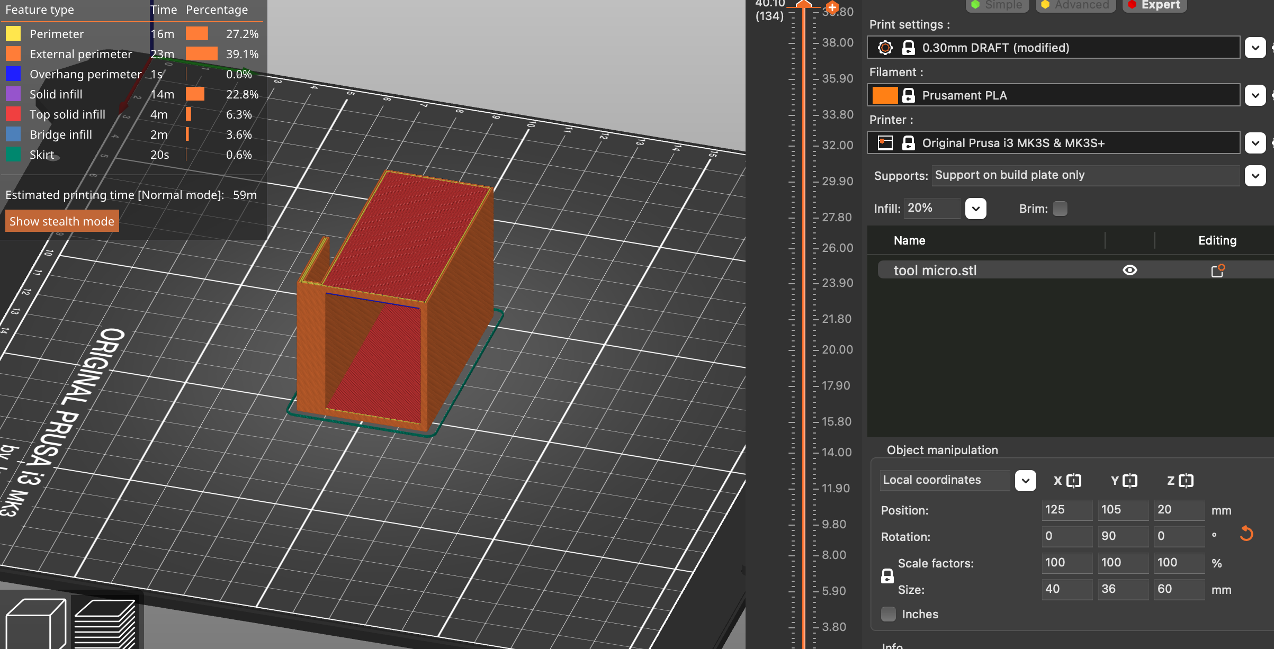Click Z axis mirror icon
The width and height of the screenshot is (1274, 649).
point(1186,481)
